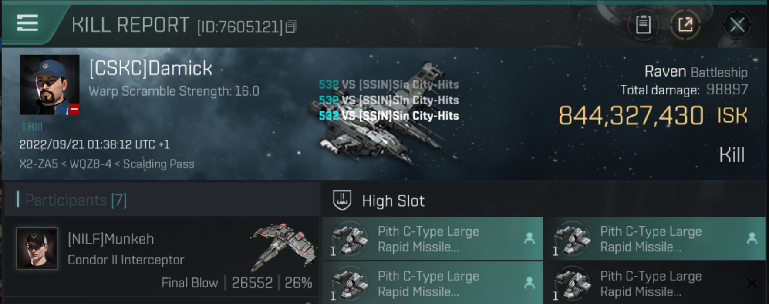Click Damick's character portrait
Viewport: 769px width, 304px height.
click(50, 85)
